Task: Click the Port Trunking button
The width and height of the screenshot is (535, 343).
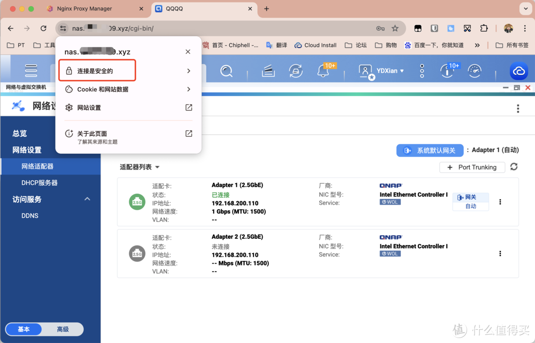Action: pyautogui.click(x=472, y=167)
